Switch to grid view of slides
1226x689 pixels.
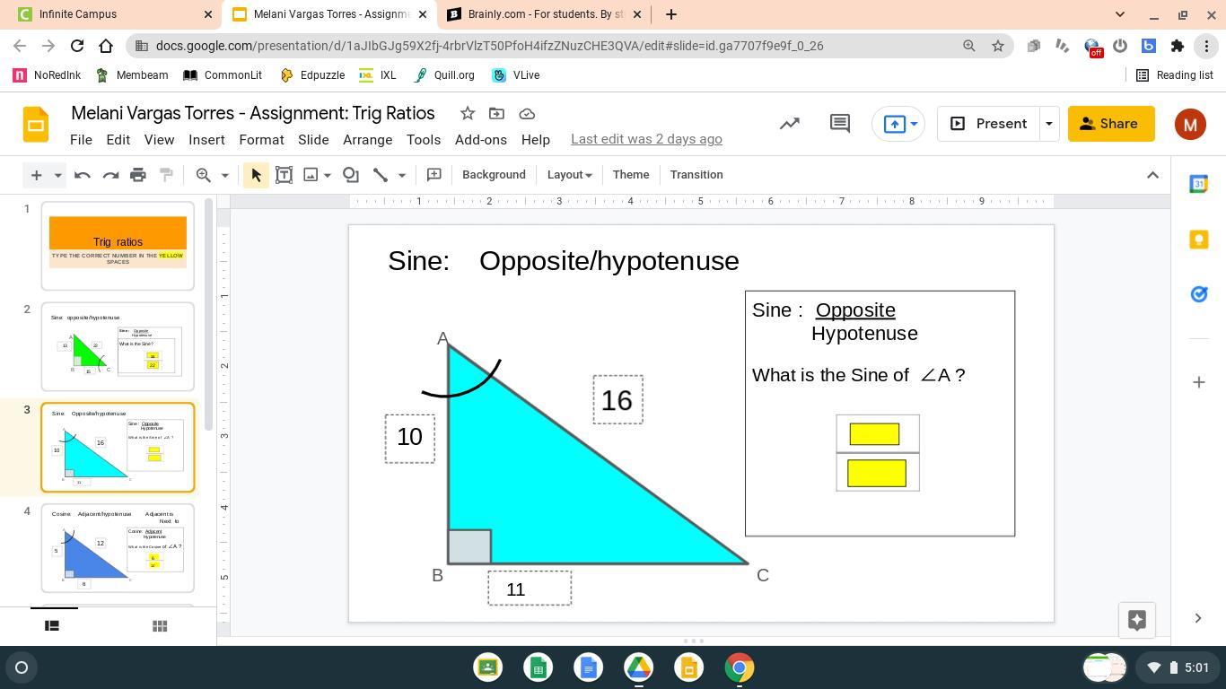point(160,626)
